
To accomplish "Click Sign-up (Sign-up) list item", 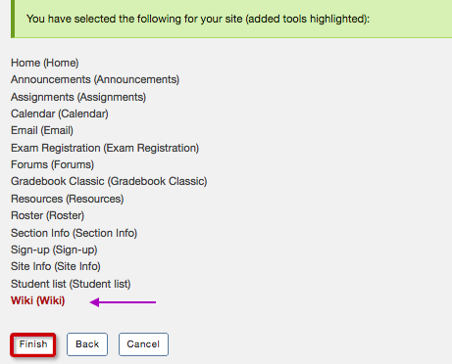I will (54, 250).
